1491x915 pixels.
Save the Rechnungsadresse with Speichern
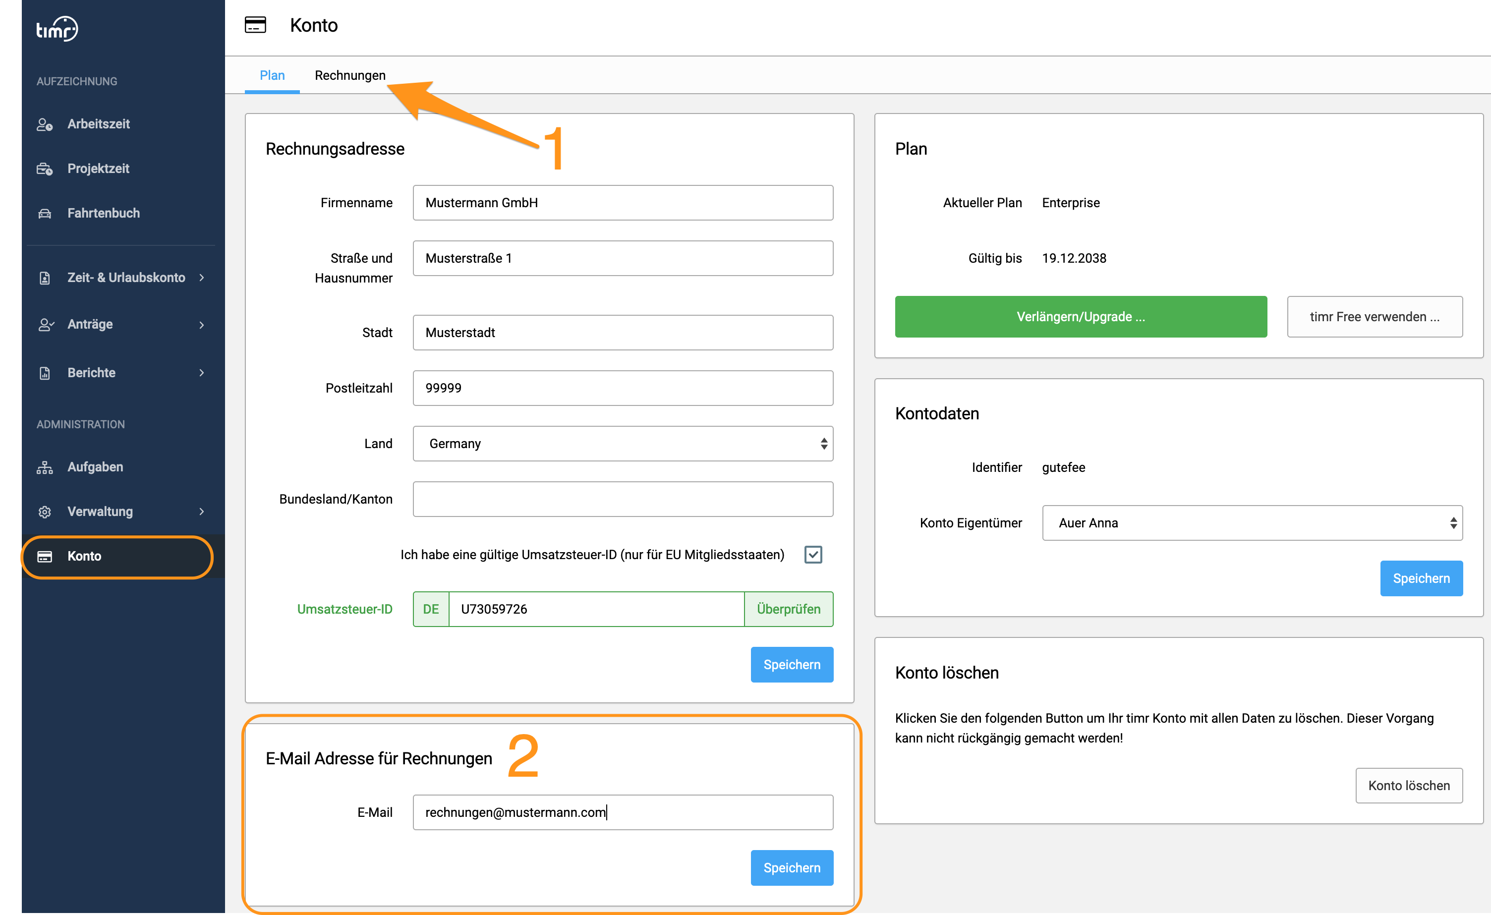point(792,665)
